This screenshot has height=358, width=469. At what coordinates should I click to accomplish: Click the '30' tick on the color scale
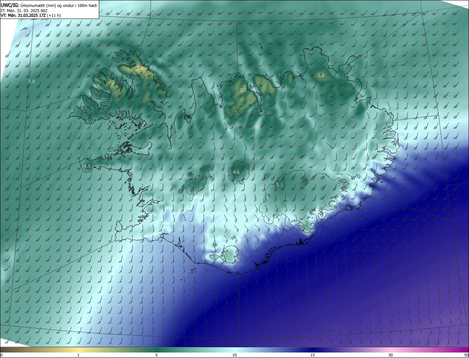click(391, 355)
